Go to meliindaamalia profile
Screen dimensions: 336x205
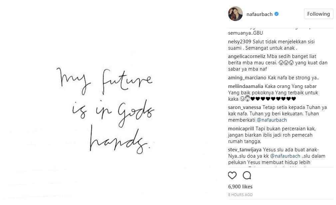[x=246, y=86]
